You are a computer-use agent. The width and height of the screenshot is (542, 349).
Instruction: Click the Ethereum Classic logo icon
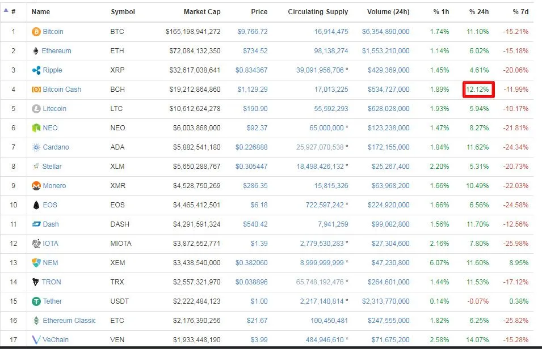pyautogui.click(x=36, y=321)
